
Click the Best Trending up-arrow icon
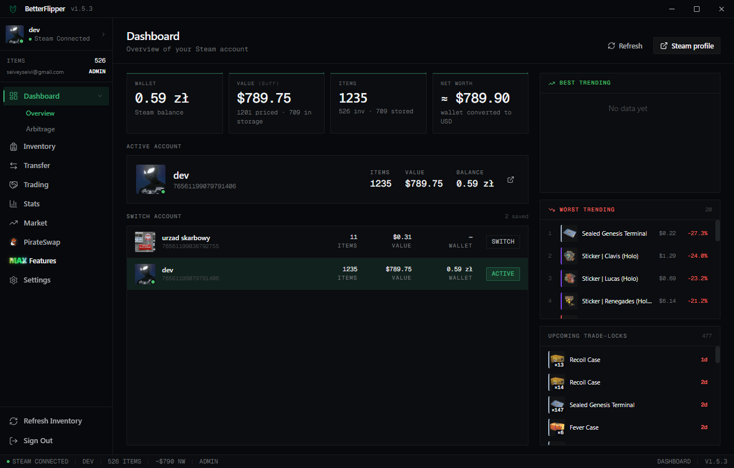(x=552, y=83)
